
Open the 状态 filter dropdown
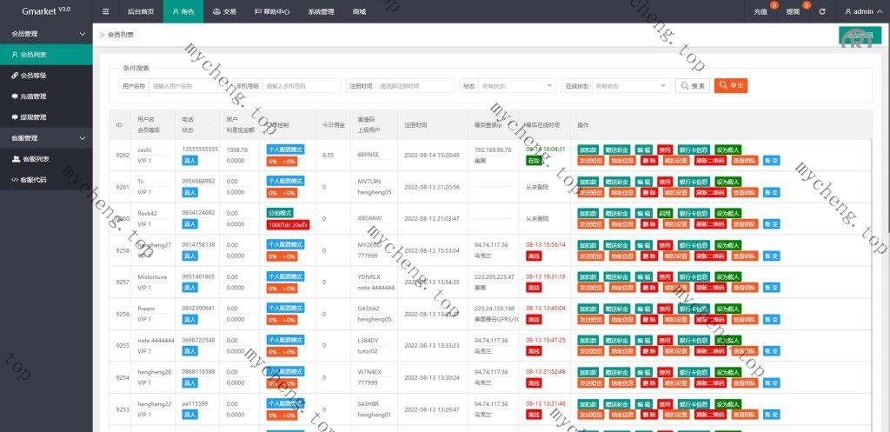pyautogui.click(x=516, y=86)
